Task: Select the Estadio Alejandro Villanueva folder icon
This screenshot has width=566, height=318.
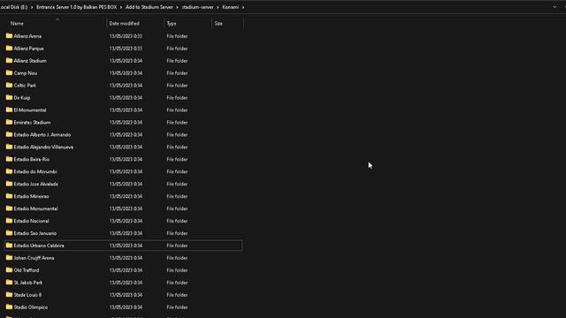Action: tap(9, 147)
